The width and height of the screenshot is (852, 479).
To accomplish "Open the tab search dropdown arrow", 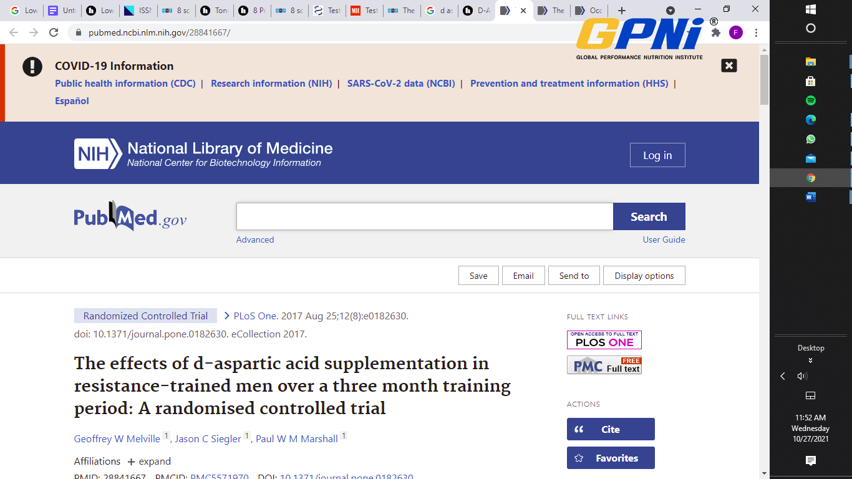I will point(670,11).
